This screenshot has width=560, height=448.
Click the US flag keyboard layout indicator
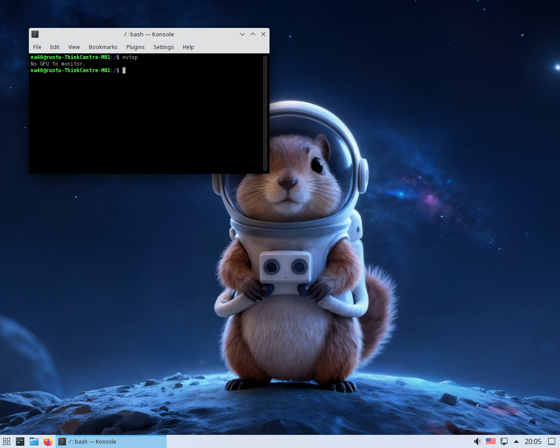tap(491, 441)
